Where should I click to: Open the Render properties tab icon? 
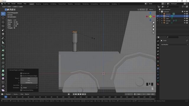tap(158, 45)
